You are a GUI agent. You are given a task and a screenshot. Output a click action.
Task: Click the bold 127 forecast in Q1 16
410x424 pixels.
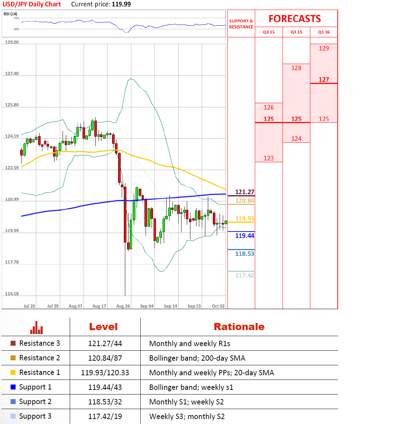[x=324, y=80]
